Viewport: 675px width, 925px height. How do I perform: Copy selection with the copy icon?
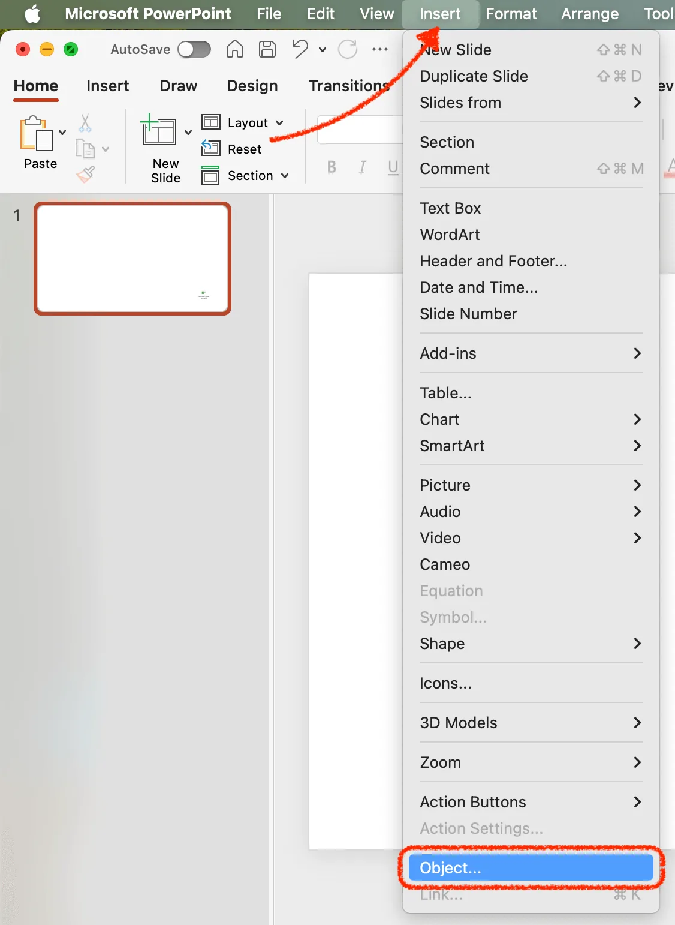(85, 148)
